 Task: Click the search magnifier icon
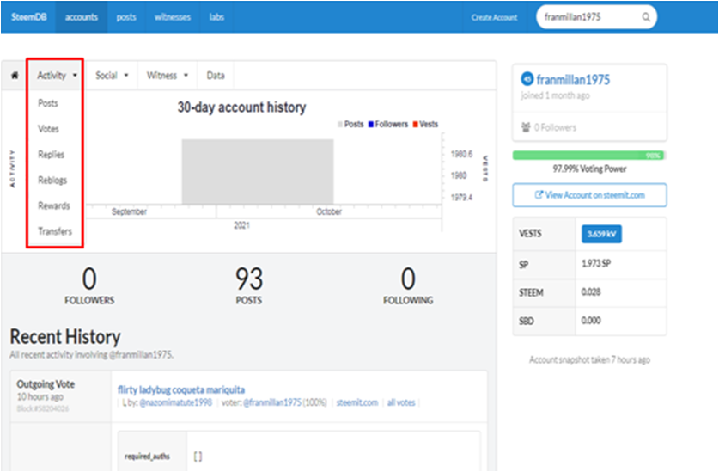(x=646, y=17)
